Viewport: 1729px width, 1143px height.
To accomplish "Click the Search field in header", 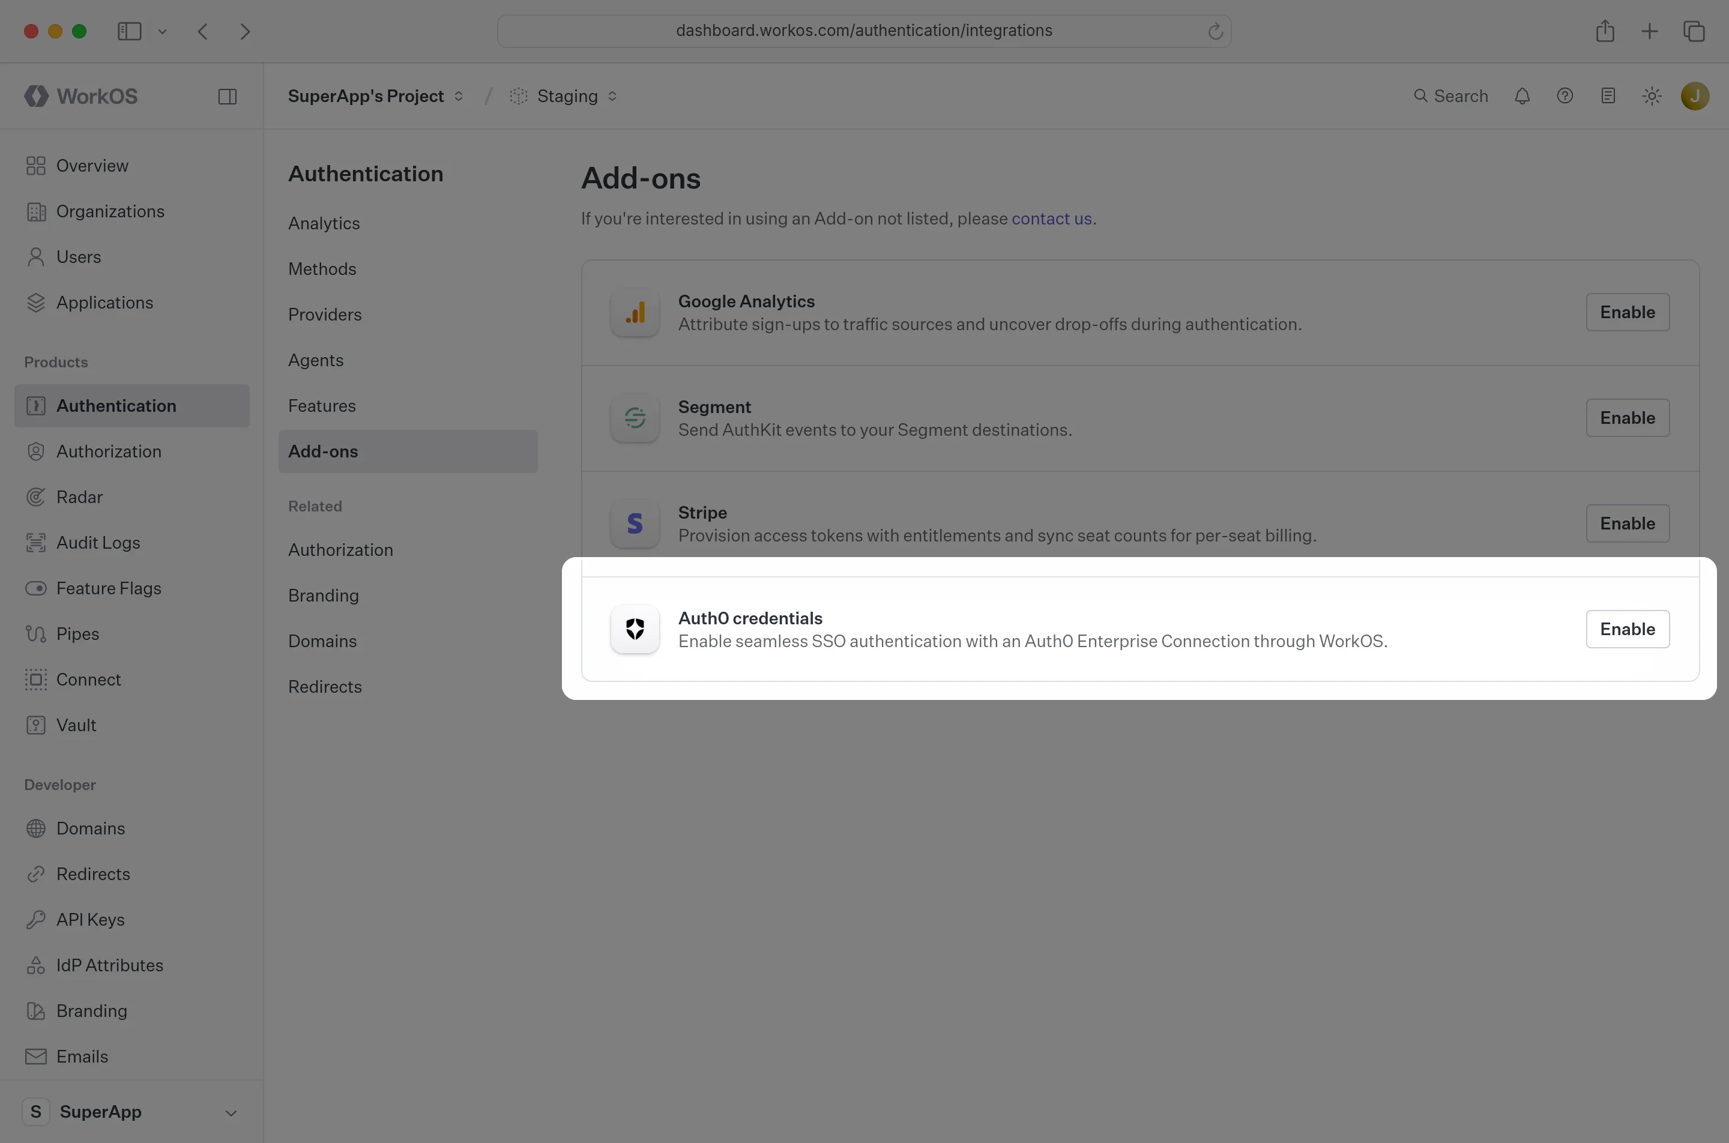I will [1450, 96].
